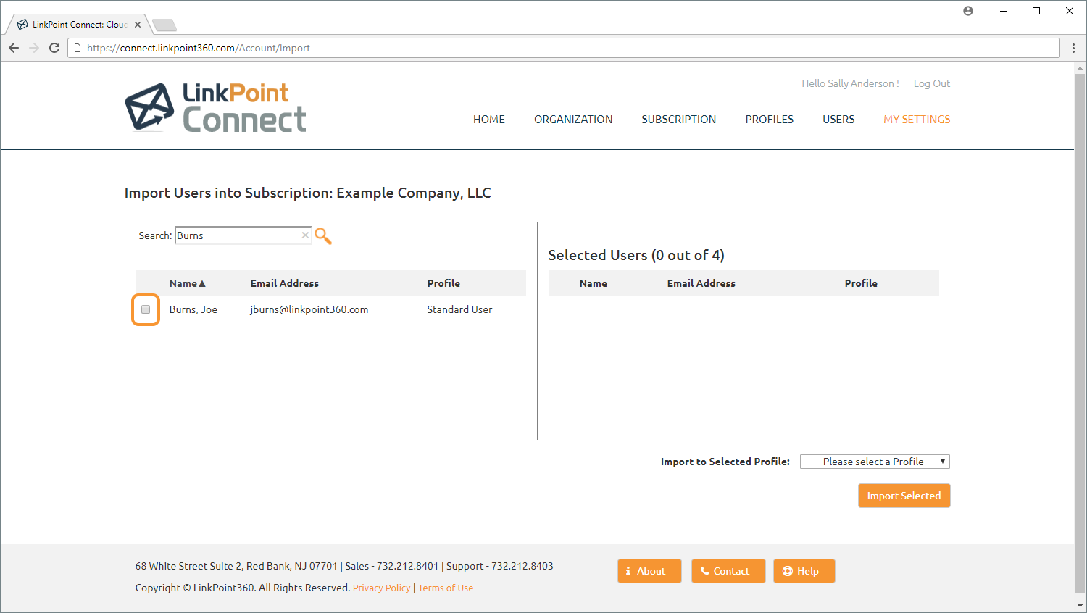1087x613 pixels.
Task: Click the orange search magnifier icon
Action: [323, 235]
